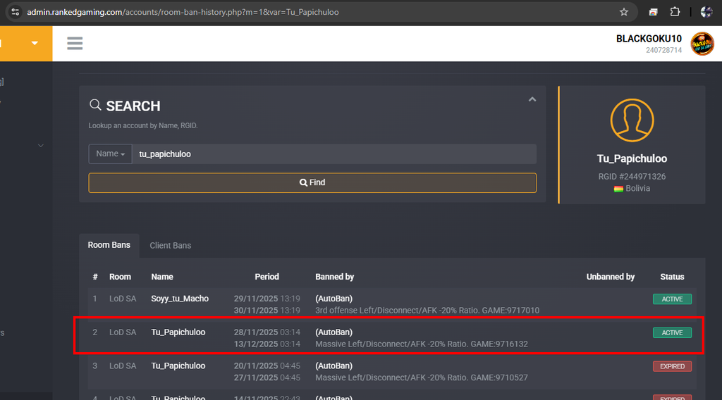Click date '20/11/2025 04:45'

267,365
